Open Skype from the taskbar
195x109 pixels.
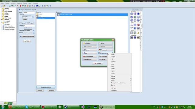32,107
